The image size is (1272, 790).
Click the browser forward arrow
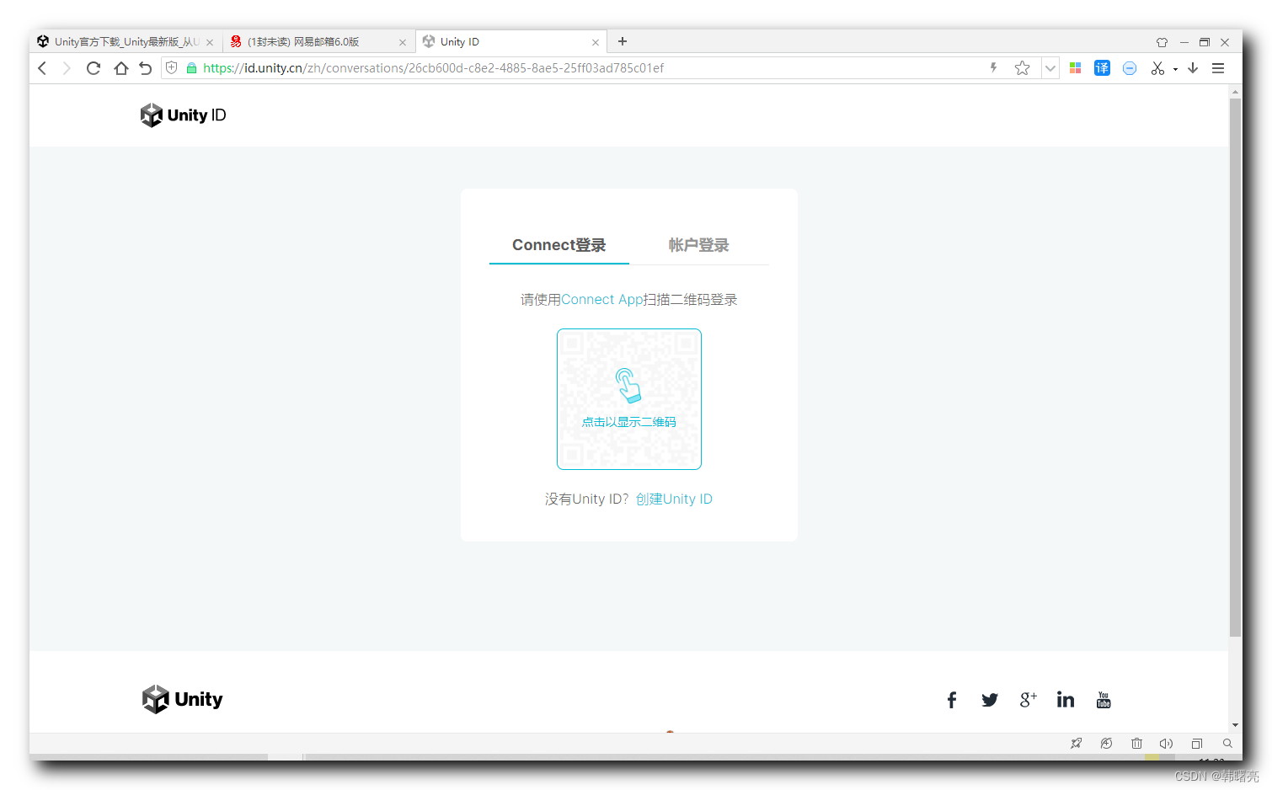point(67,68)
